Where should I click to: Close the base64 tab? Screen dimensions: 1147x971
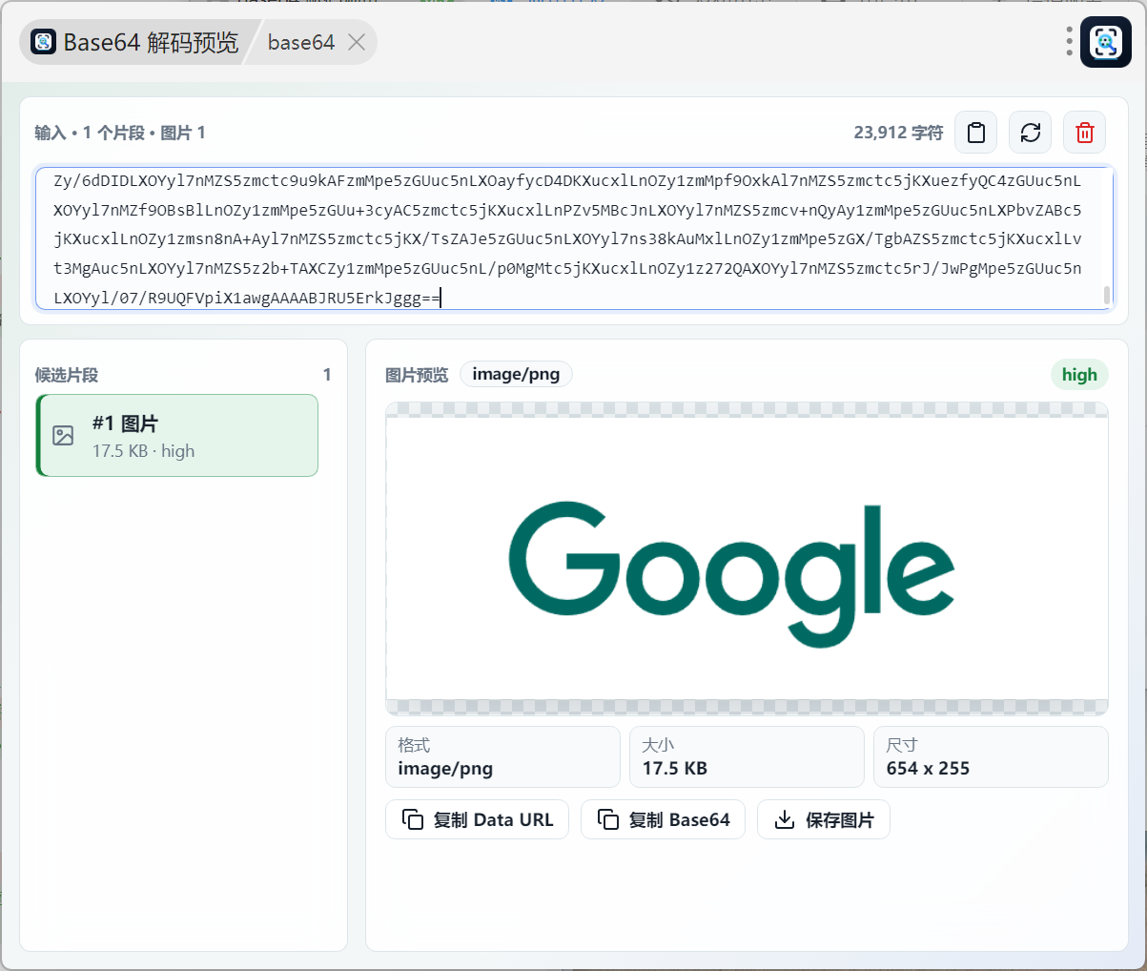click(x=357, y=42)
